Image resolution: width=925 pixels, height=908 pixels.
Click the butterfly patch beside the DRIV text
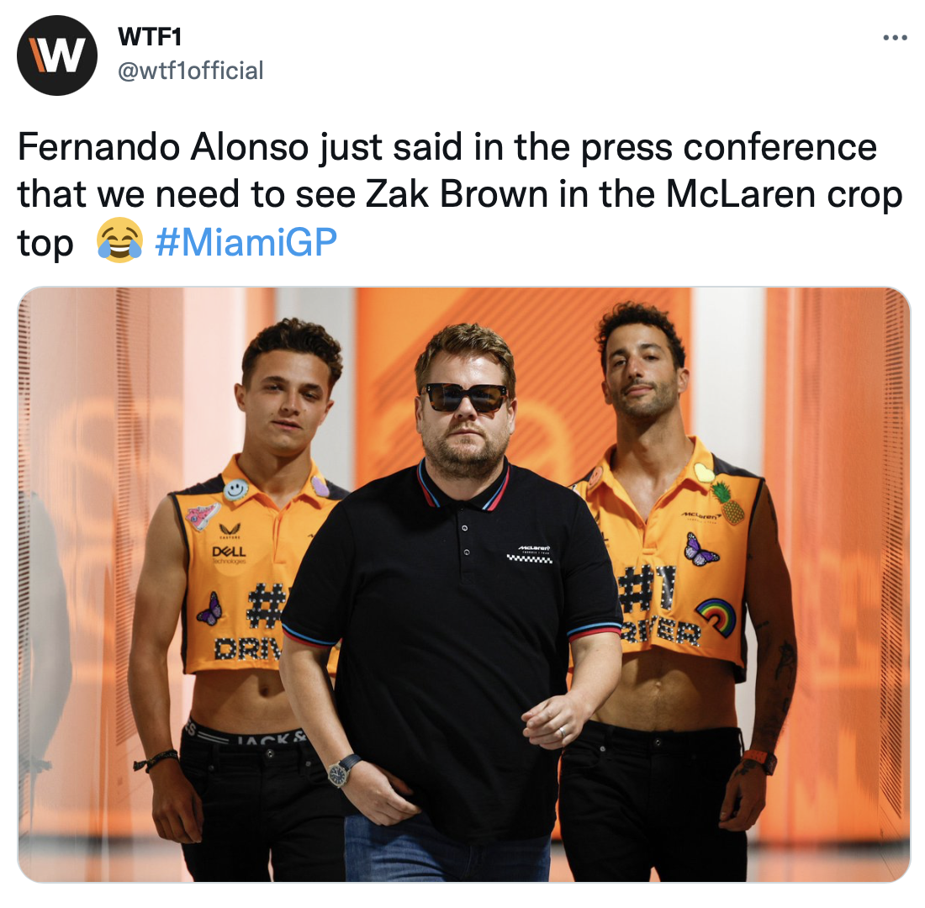pos(210,609)
